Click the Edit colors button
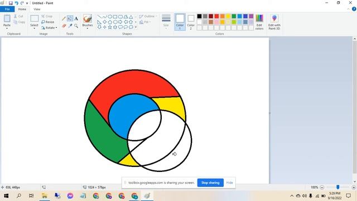The width and height of the screenshot is (357, 201). tap(259, 22)
